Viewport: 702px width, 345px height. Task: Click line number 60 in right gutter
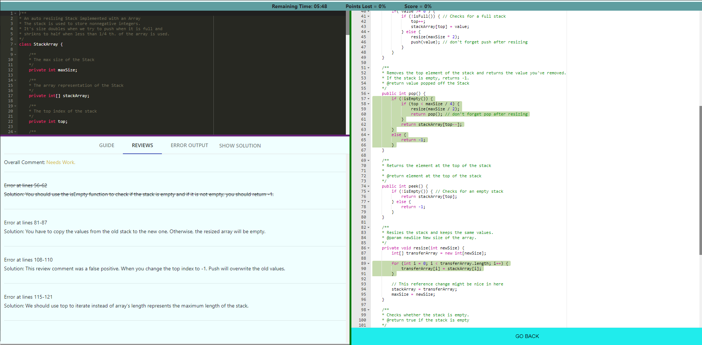[364, 114]
